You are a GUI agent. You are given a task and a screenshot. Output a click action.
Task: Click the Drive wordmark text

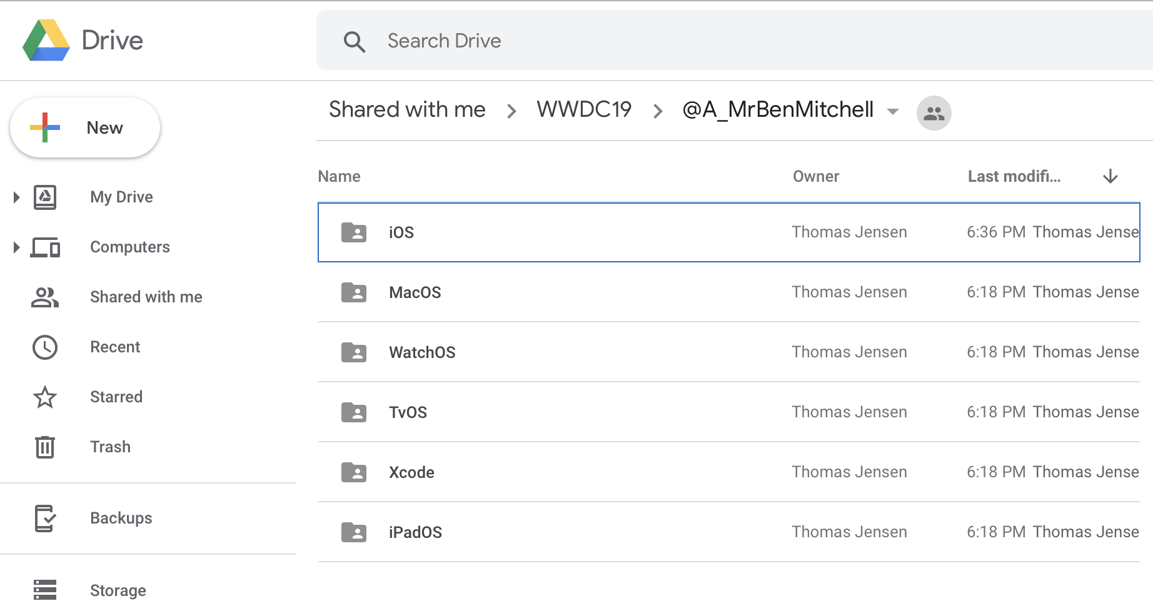pyautogui.click(x=113, y=41)
